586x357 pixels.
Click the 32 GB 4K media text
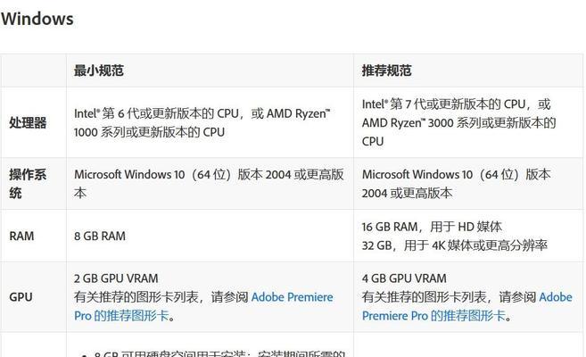(x=455, y=245)
